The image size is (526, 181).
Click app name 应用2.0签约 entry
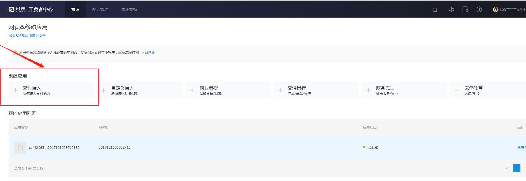pos(54,148)
